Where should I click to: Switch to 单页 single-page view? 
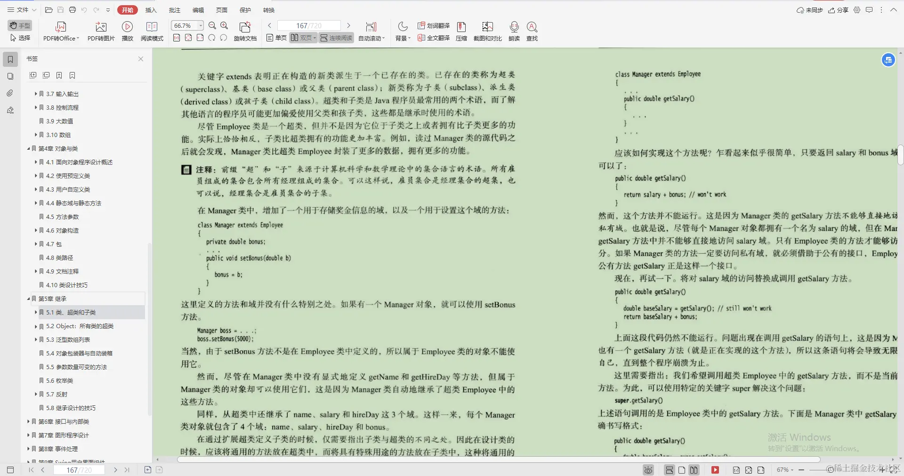click(x=275, y=38)
